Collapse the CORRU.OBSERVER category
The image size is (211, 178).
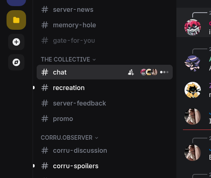pyautogui.click(x=69, y=138)
